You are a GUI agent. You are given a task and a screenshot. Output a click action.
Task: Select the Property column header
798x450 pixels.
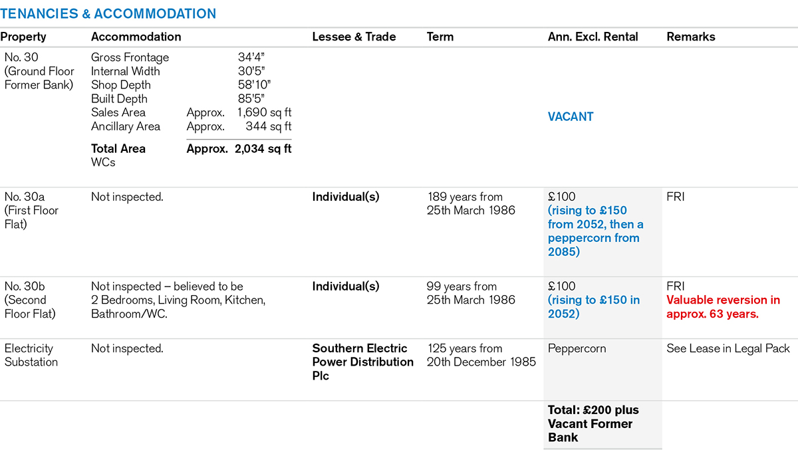23,37
